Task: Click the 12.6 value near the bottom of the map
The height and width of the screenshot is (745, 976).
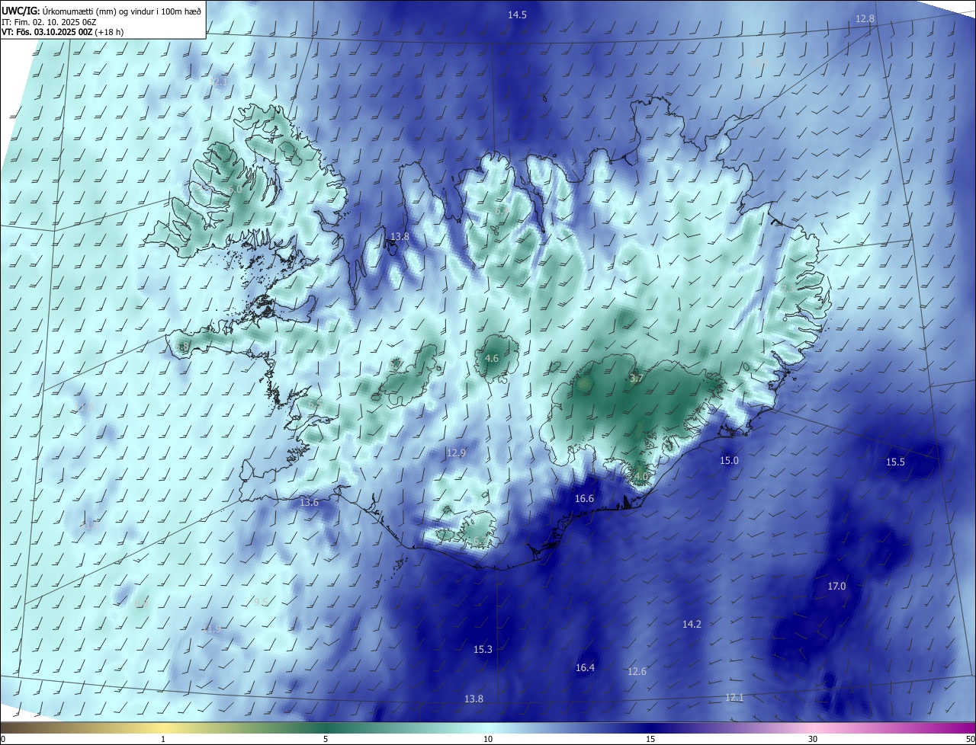Action: (x=637, y=672)
